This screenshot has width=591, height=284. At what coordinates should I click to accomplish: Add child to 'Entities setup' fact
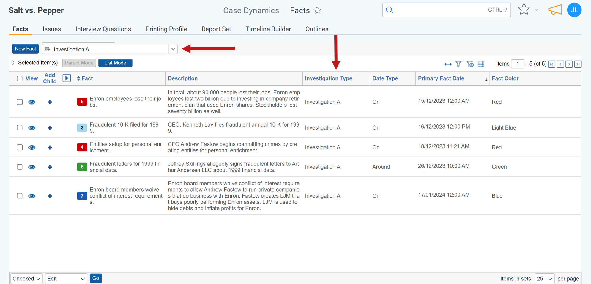coord(50,148)
